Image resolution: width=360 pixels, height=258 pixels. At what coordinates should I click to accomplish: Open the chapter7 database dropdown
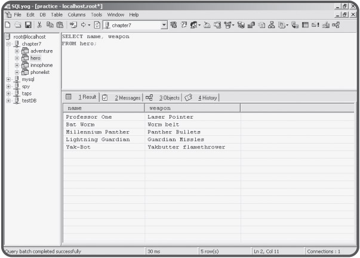(165, 24)
